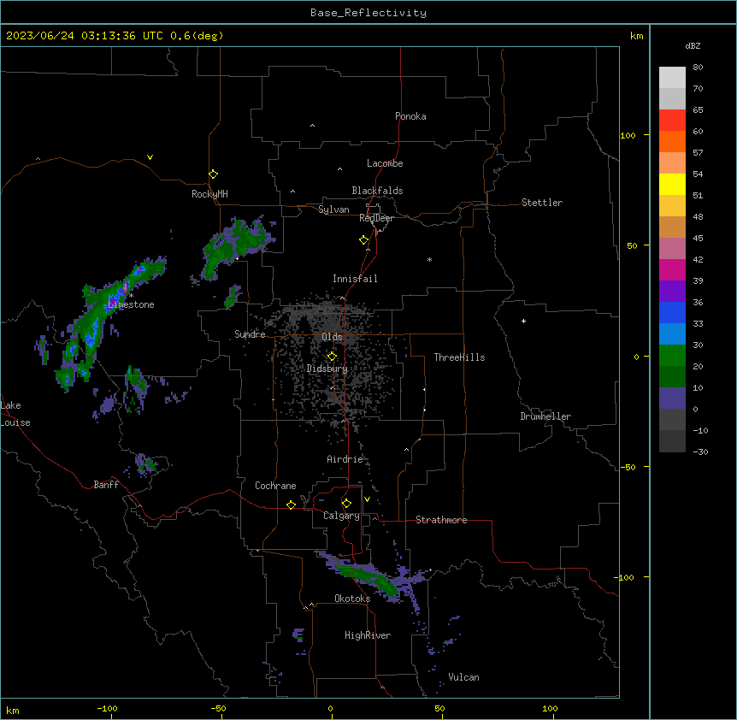Image resolution: width=737 pixels, height=720 pixels.
Task: Click the yellow V marker east of Calgary
Action: 367,499
